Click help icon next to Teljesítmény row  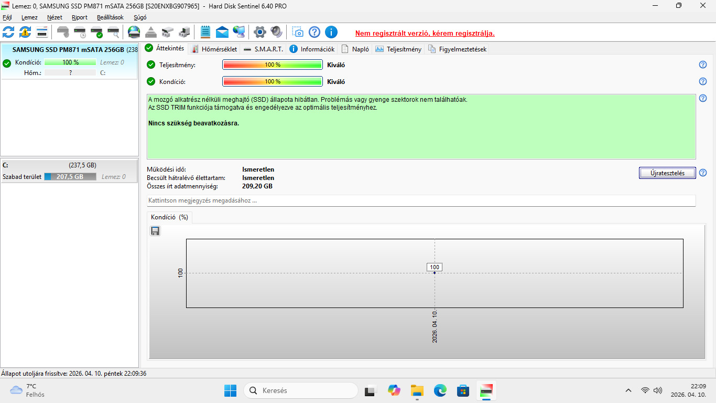pyautogui.click(x=703, y=65)
